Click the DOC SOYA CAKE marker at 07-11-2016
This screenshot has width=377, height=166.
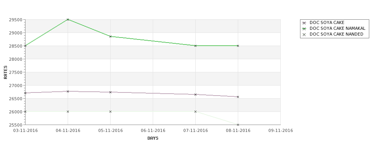click(196, 94)
